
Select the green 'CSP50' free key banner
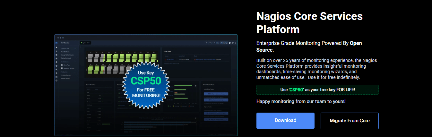pos(317,90)
